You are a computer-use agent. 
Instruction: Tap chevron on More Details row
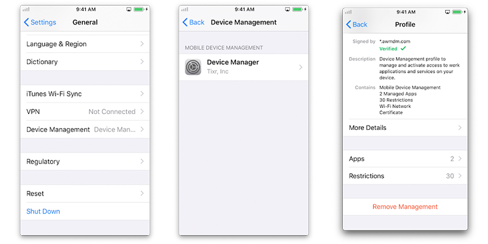point(460,127)
